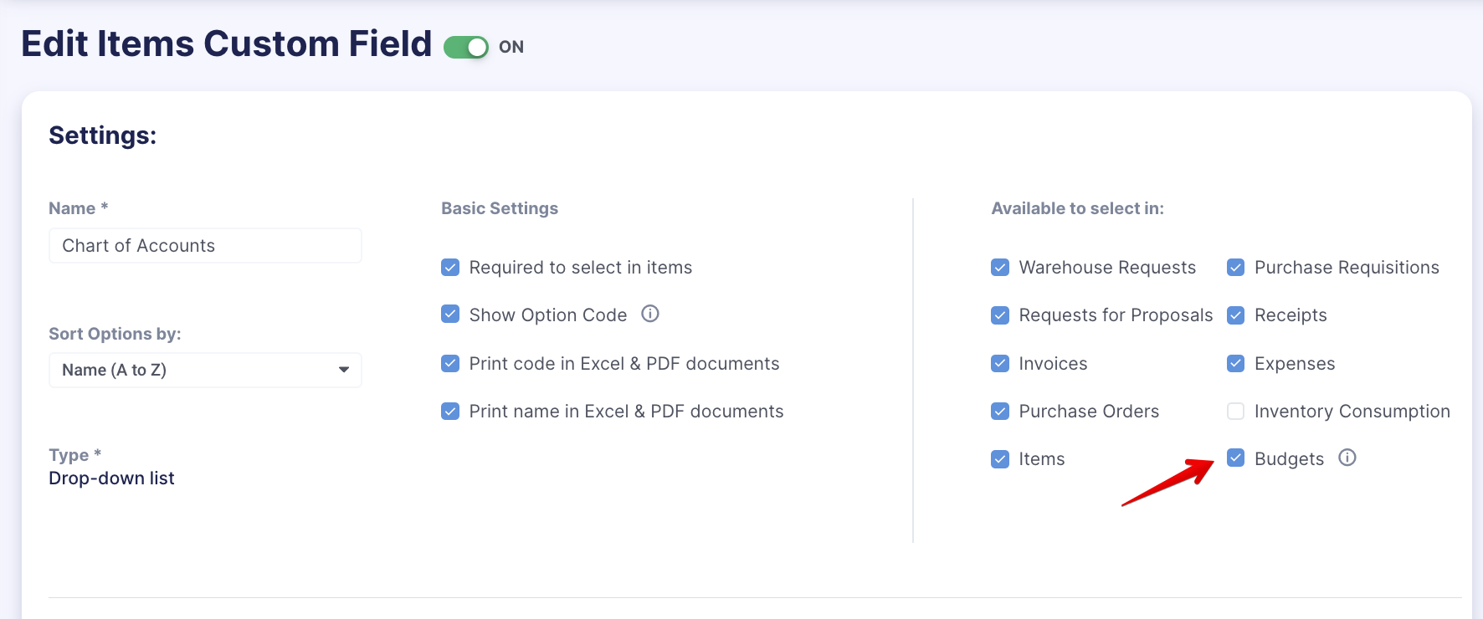Uncheck the Receipts checkbox

(x=1235, y=315)
